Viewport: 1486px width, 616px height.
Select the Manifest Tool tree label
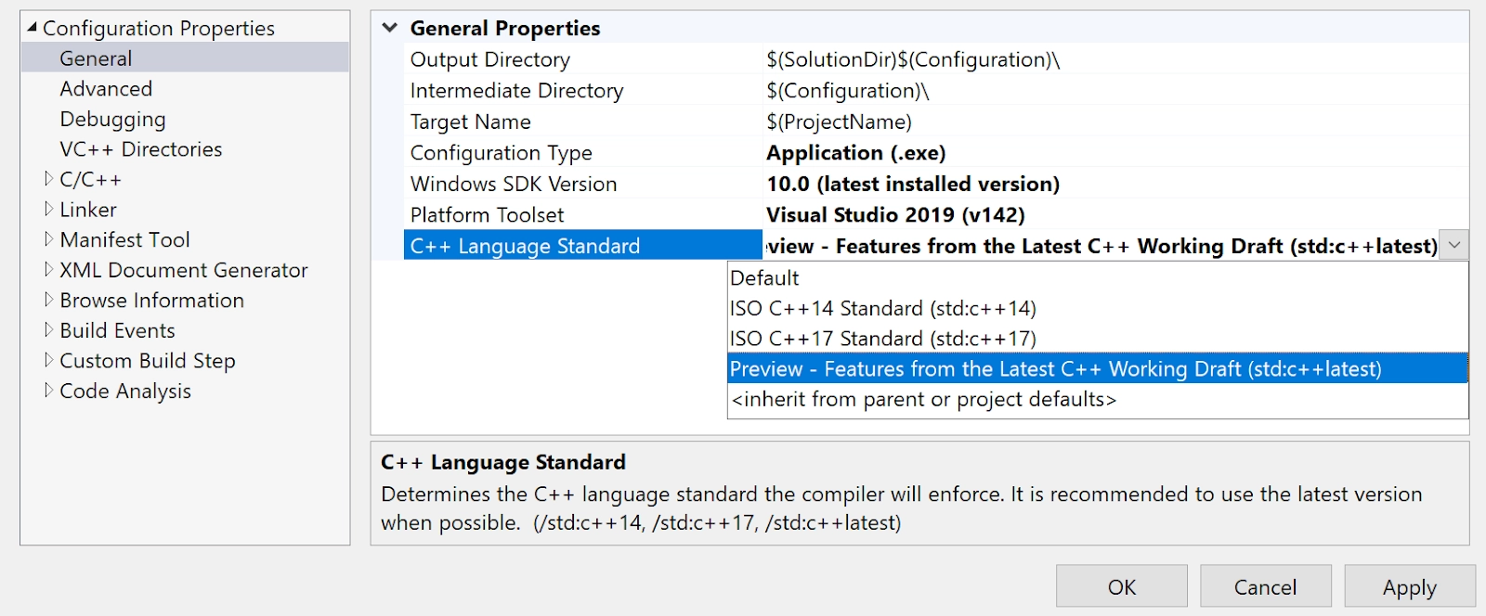(124, 239)
